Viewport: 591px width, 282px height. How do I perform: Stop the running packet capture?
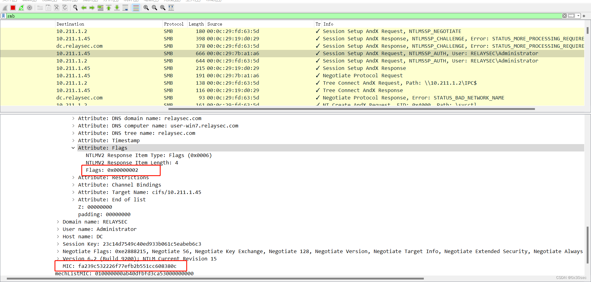[x=13, y=8]
